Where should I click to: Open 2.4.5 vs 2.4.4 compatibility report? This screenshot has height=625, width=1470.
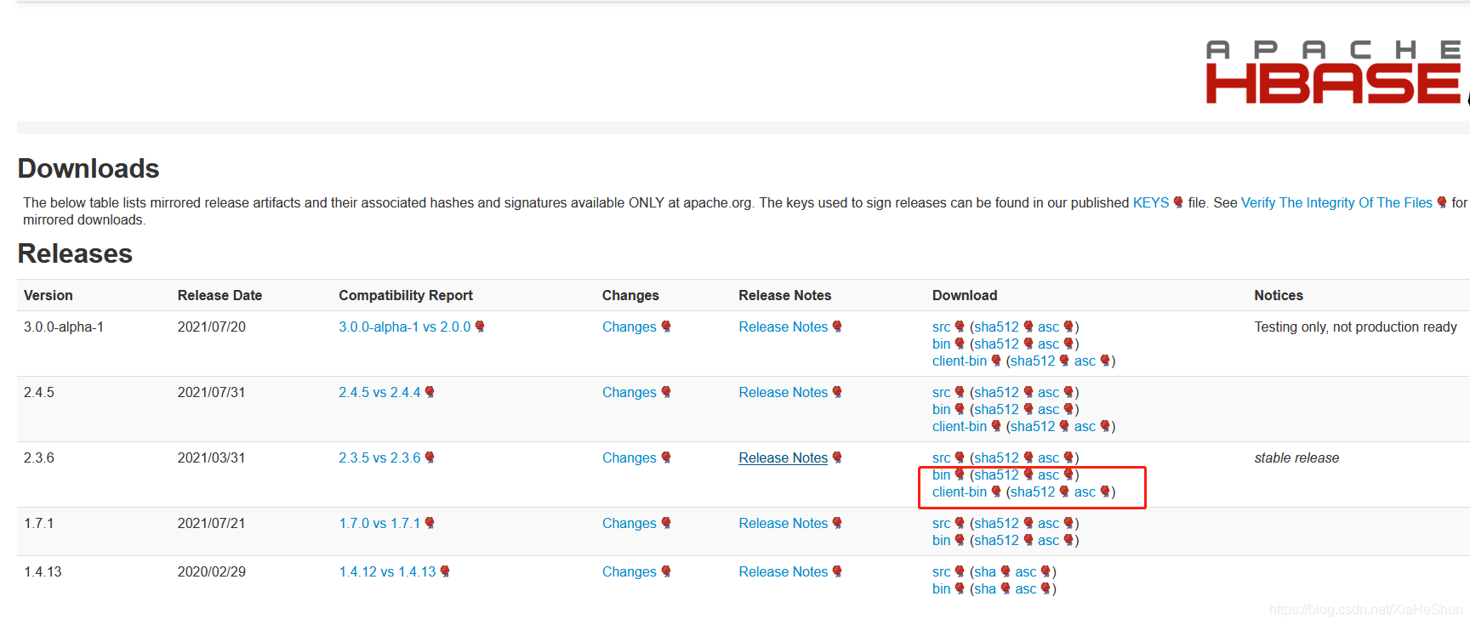pos(379,392)
